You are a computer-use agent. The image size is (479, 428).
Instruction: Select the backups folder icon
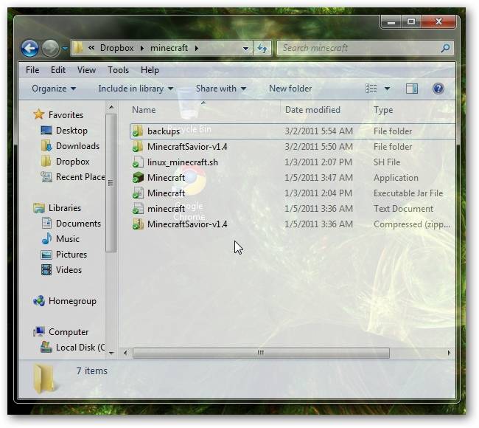coord(138,131)
